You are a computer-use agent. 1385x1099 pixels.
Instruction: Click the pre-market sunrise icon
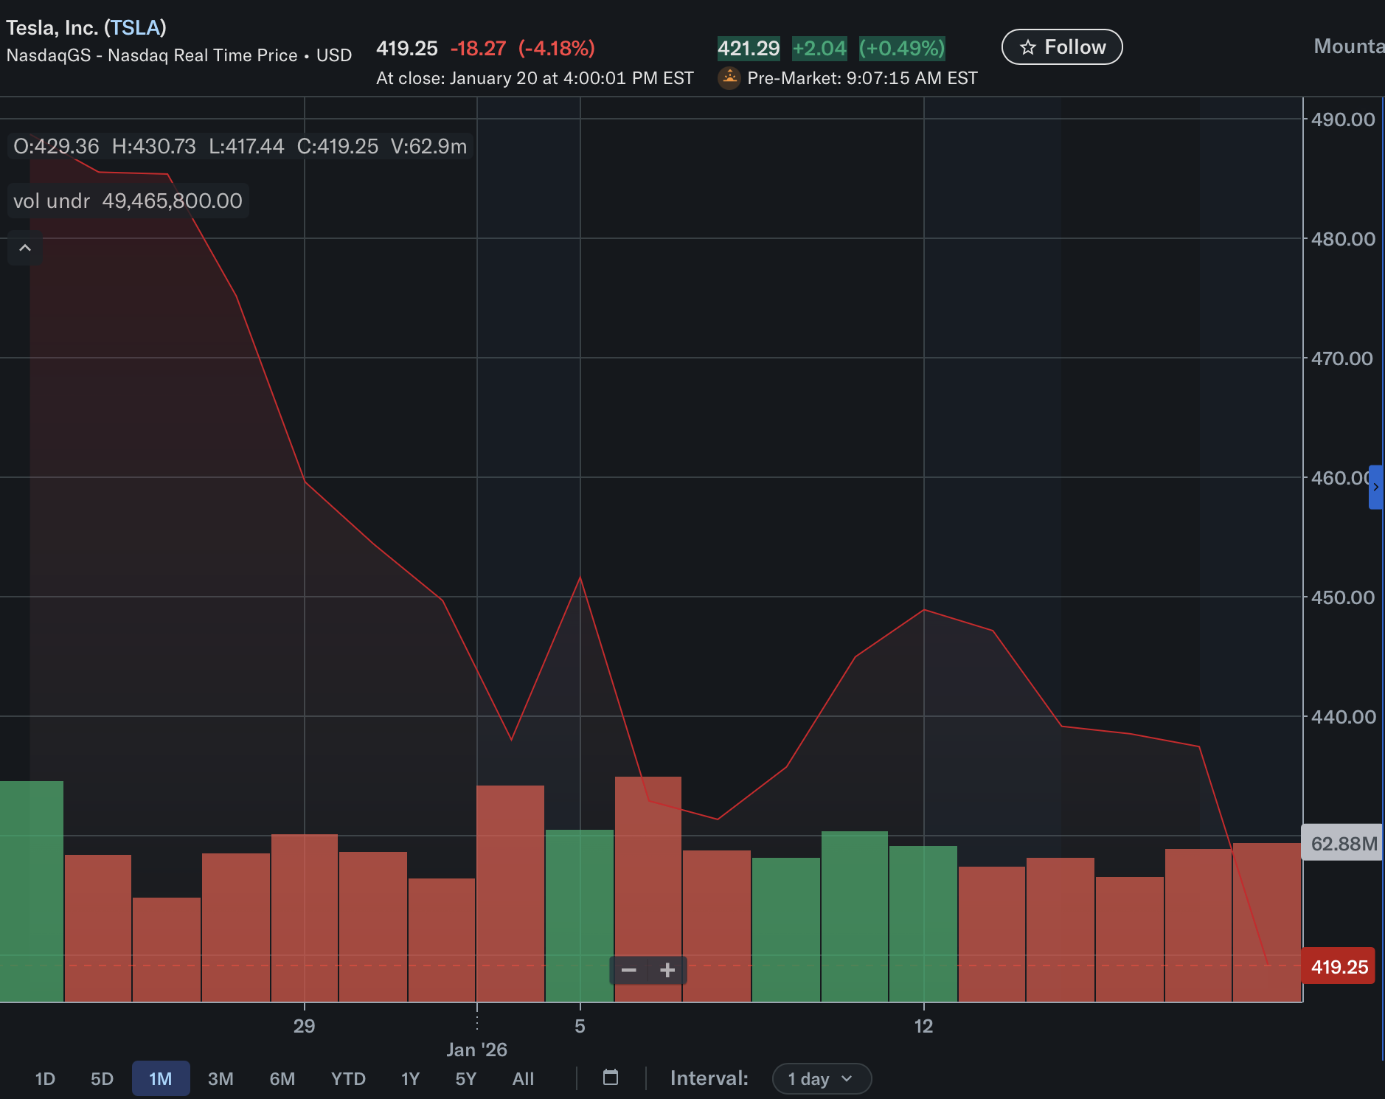(729, 77)
